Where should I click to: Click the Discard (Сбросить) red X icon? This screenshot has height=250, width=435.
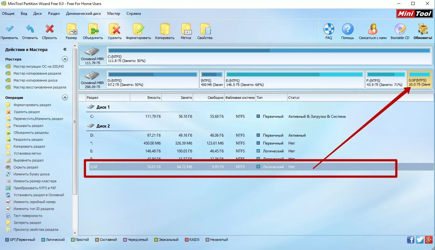coord(49,29)
